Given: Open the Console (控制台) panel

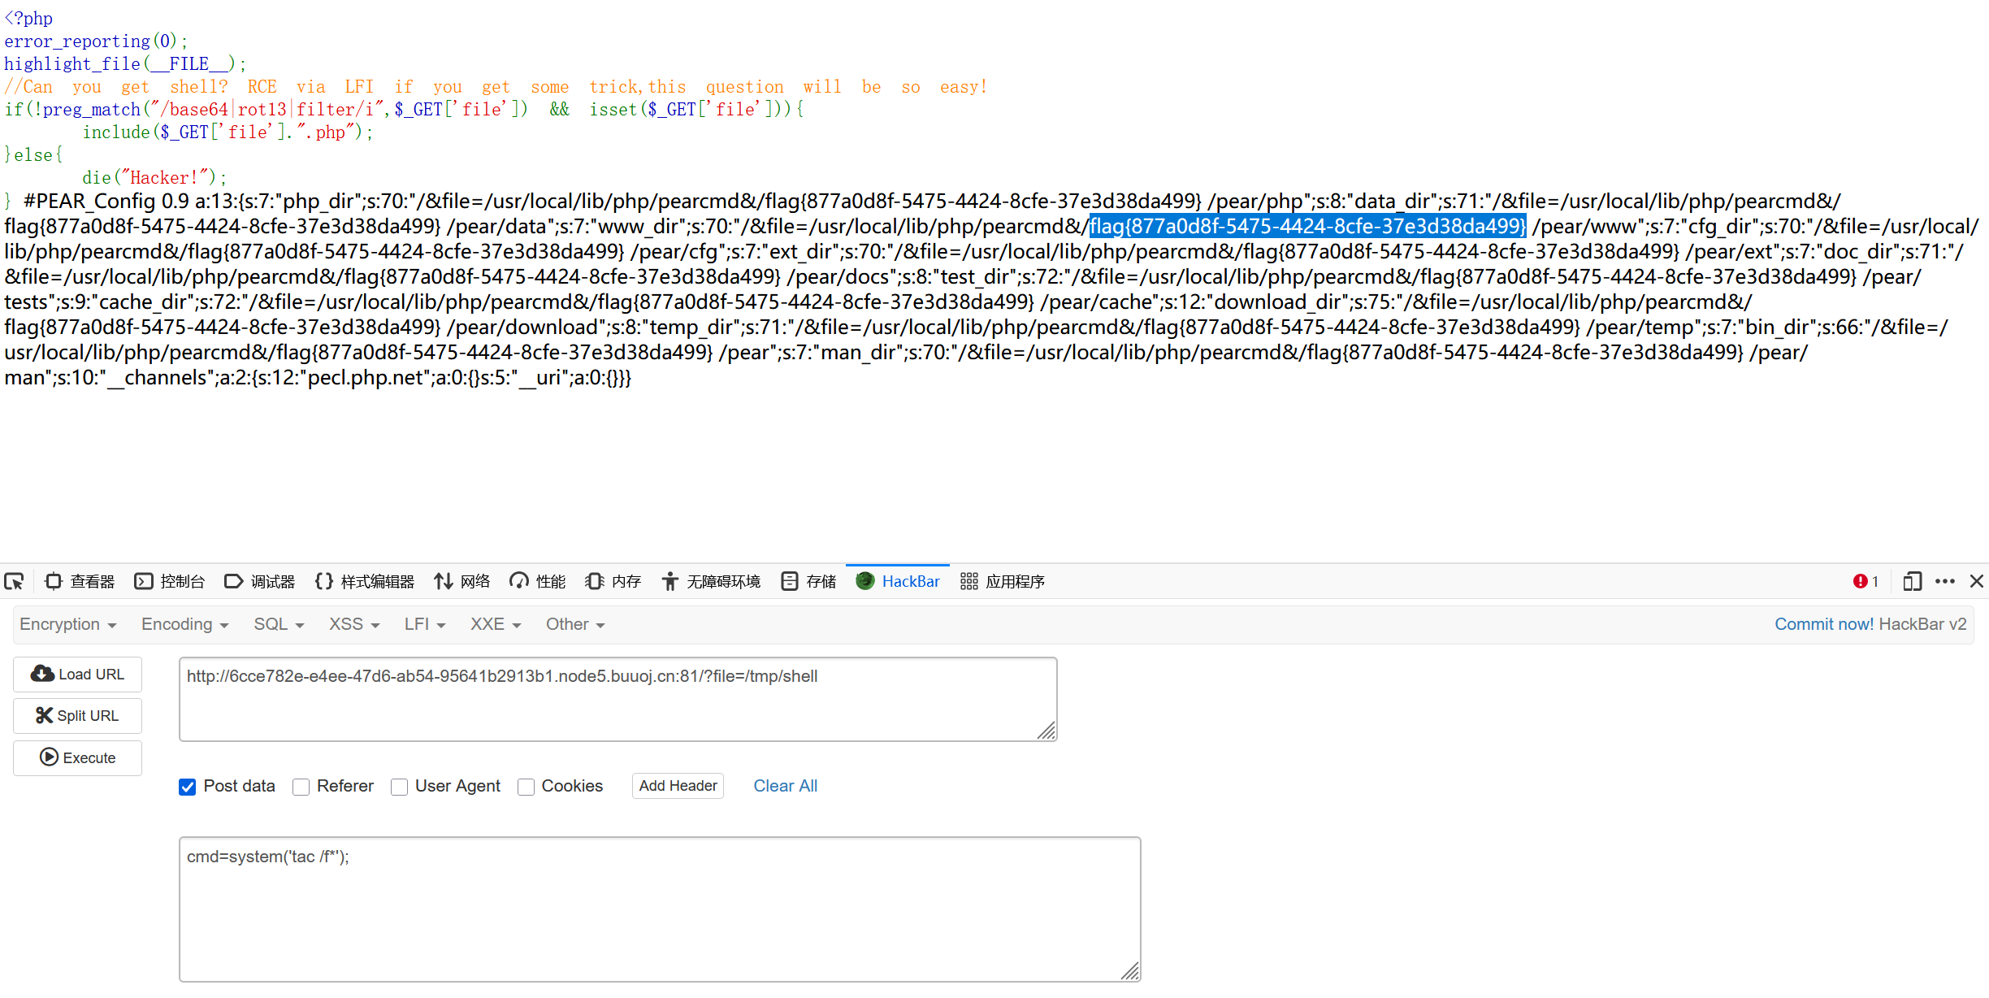Looking at the screenshot, I should 170,581.
